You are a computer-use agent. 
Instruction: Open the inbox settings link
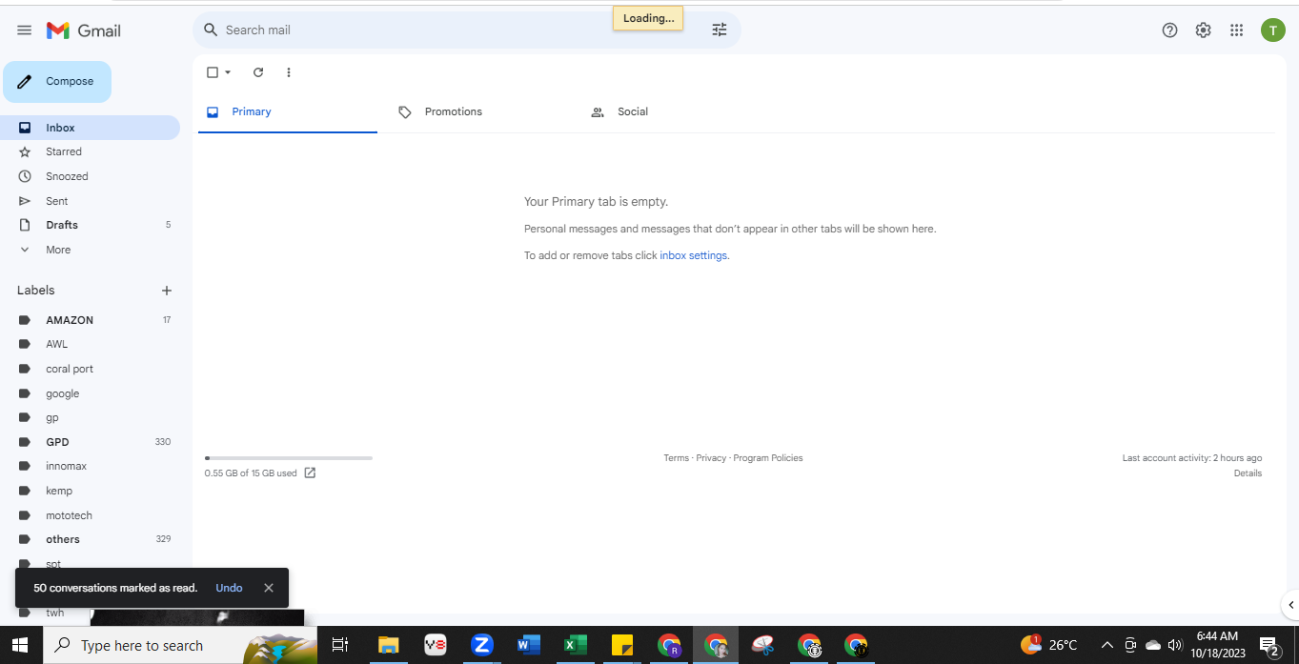(x=694, y=255)
